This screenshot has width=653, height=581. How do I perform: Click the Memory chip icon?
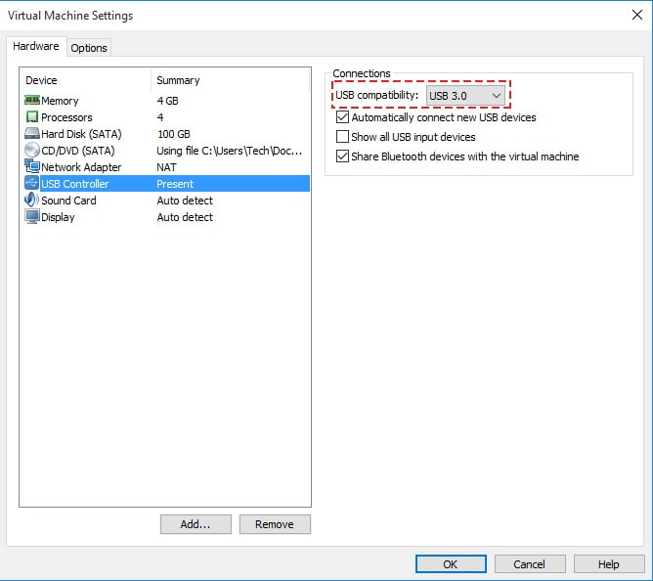31,101
